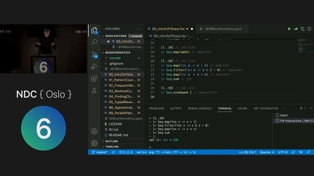Image resolution: width=314 pixels, height=176 pixels.
Task: Open errors and warnings count in status bar
Action: [x=126, y=152]
